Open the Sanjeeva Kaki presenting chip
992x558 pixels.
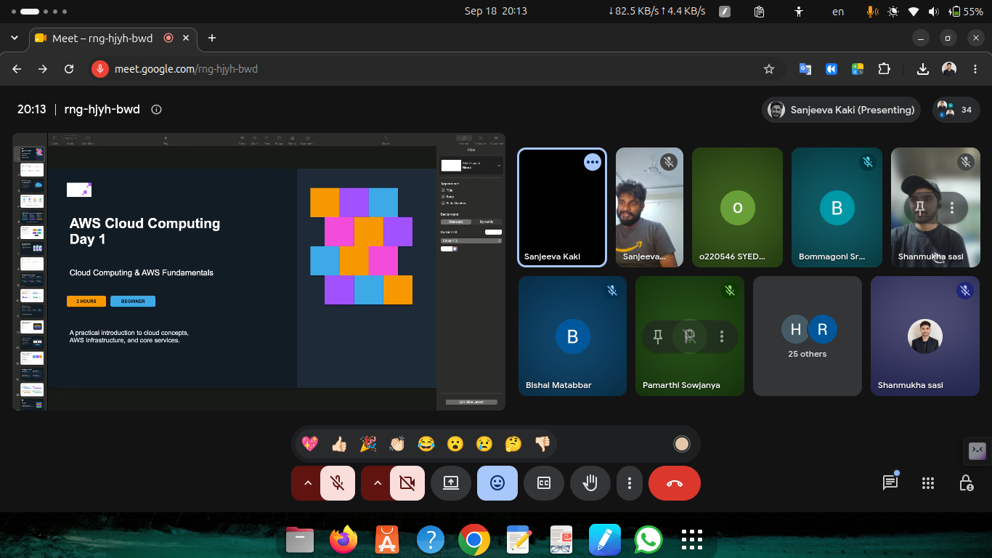click(841, 110)
